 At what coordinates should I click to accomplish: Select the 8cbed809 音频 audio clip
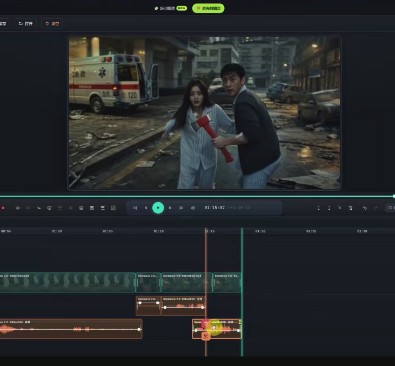coord(183,305)
